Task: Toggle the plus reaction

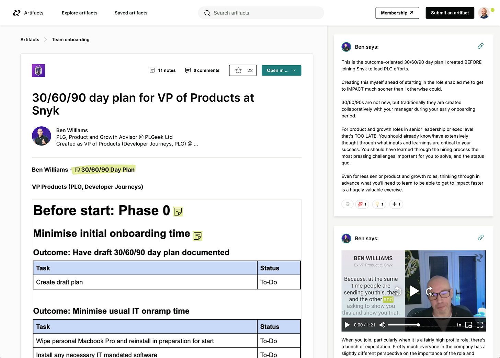Action: point(396,204)
